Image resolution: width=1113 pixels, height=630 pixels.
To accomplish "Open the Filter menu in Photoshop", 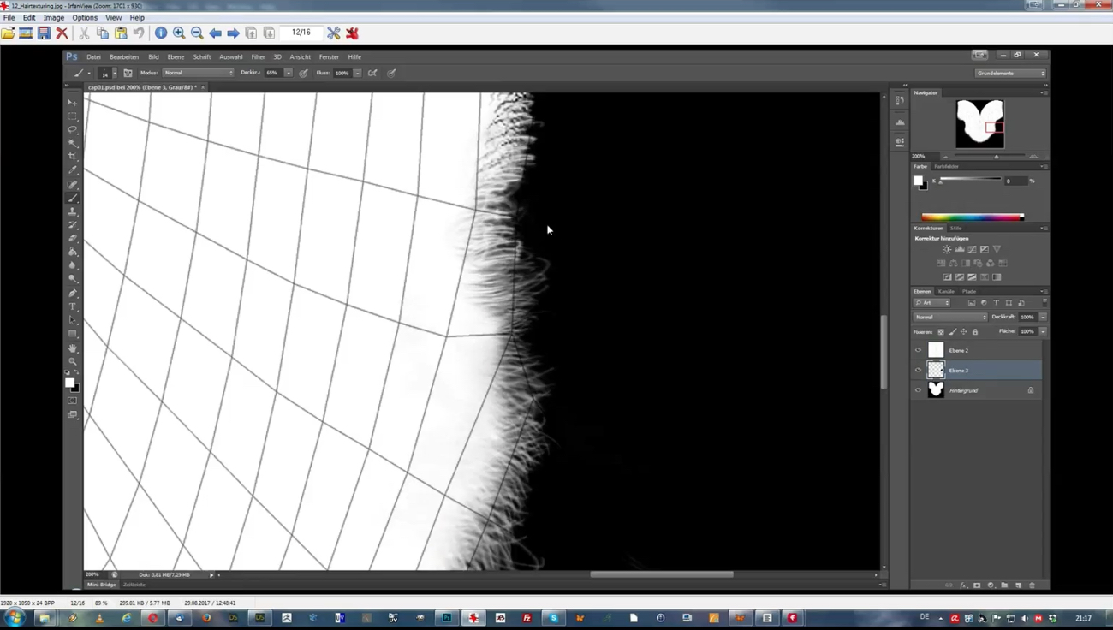I will click(x=258, y=57).
